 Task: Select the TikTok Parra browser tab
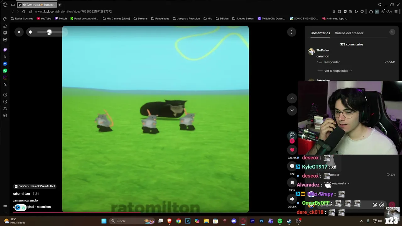tap(36, 5)
